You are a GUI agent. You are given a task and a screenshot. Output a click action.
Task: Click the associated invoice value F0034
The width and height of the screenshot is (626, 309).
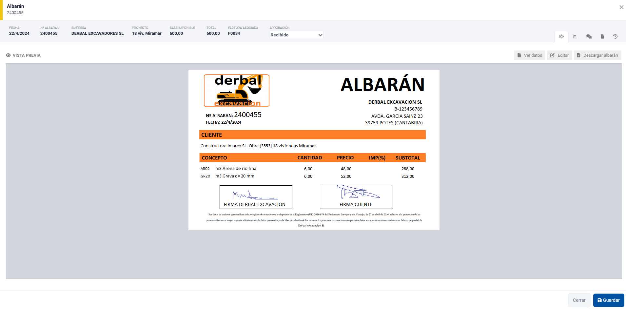coord(234,33)
